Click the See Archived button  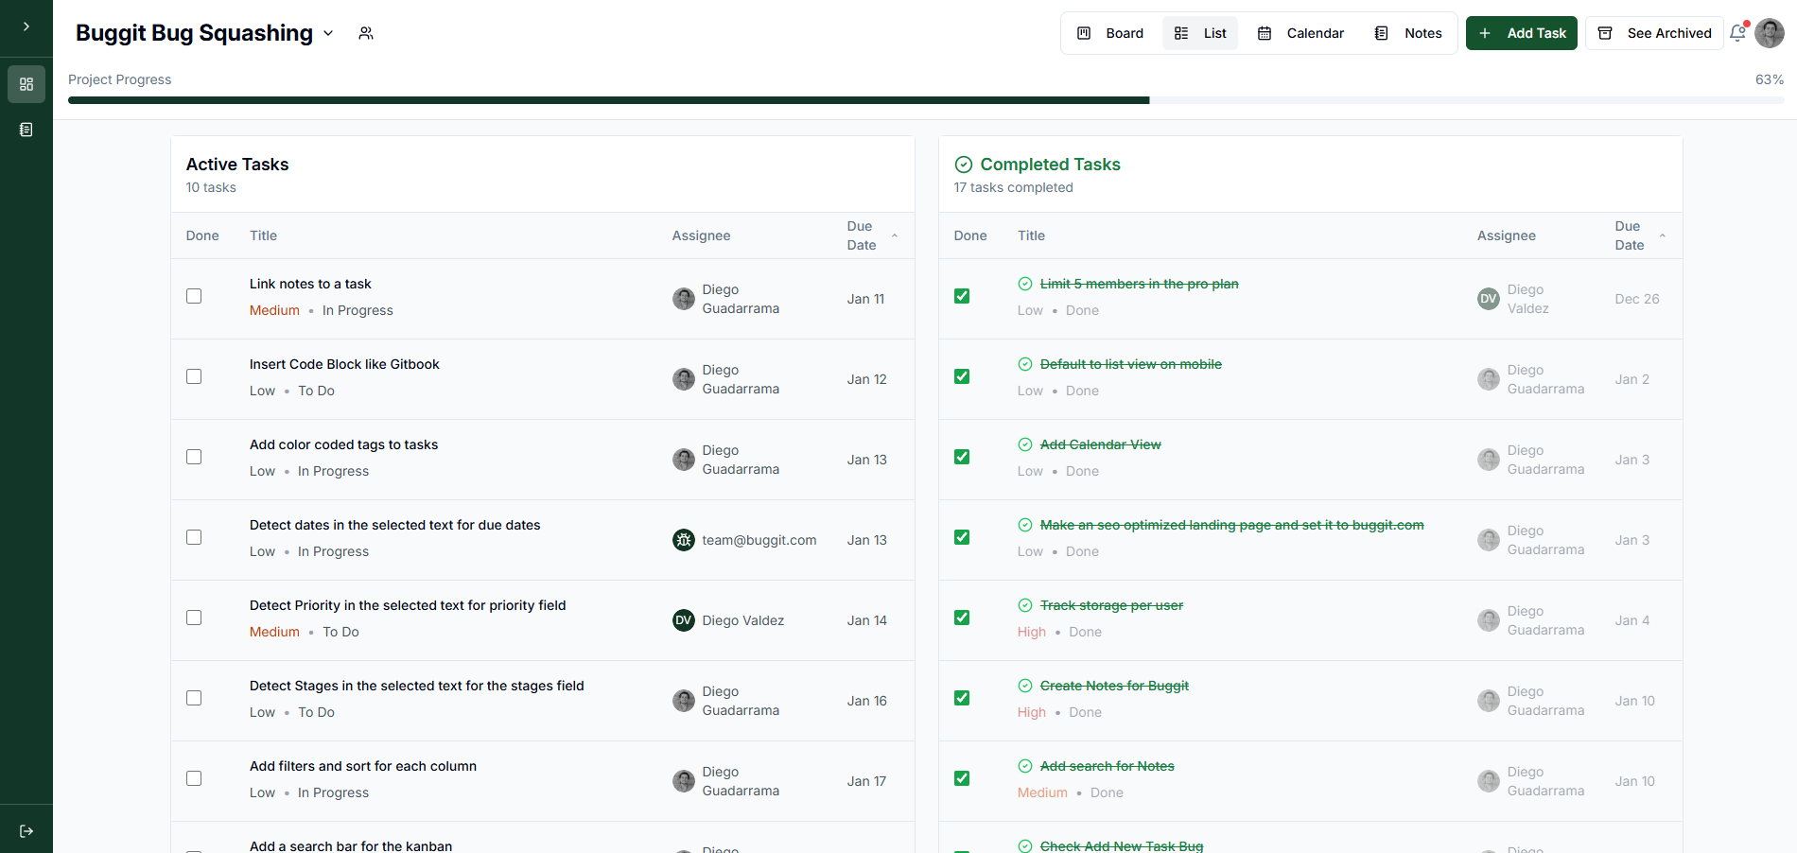coord(1654,33)
